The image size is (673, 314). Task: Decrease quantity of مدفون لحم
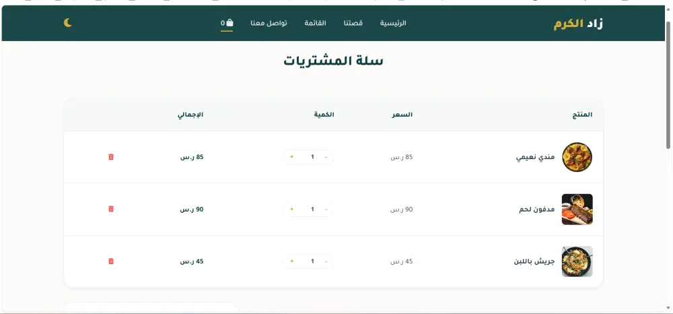point(326,209)
